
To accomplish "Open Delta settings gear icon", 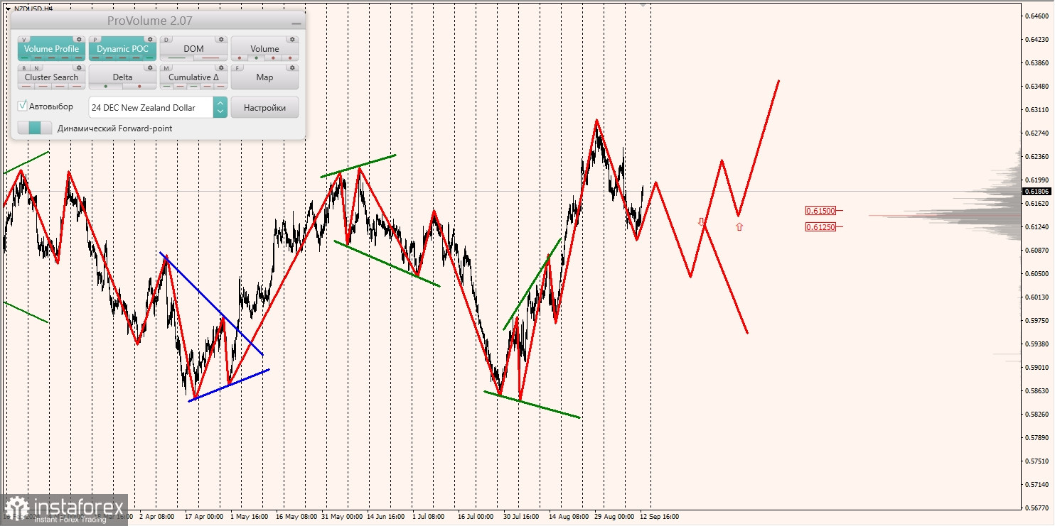I will [x=150, y=68].
